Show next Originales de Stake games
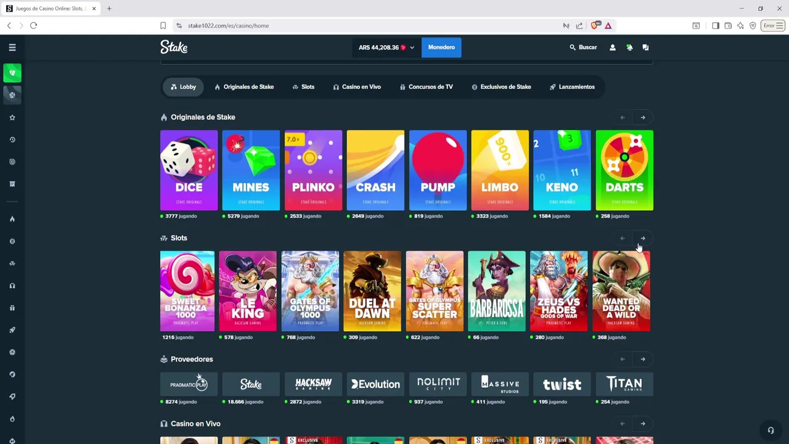 643,117
